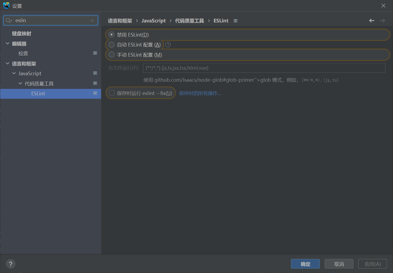393x273 pixels.
Task: Click the project-level icon beside ESLint breadcrumb
Action: 235,21
